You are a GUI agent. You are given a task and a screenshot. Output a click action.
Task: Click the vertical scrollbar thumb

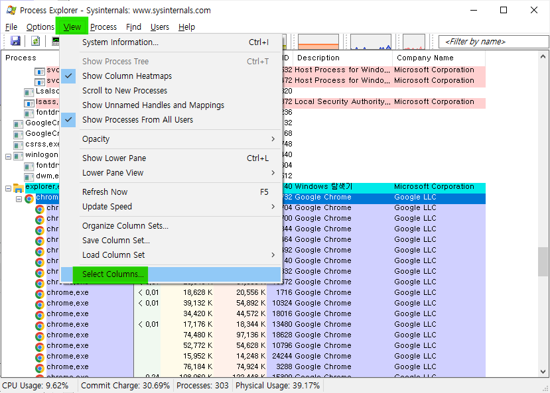click(x=543, y=262)
